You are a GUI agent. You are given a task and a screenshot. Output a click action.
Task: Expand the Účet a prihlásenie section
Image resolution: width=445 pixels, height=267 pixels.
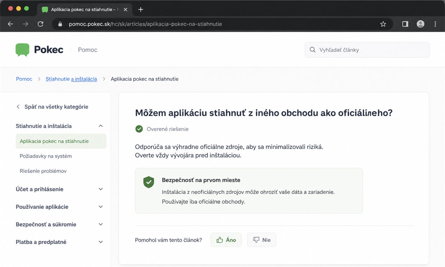coord(100,189)
